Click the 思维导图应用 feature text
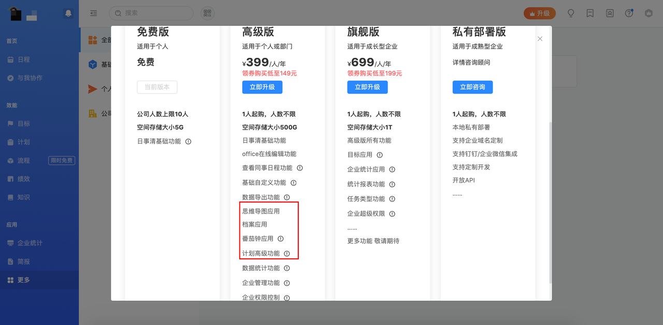The height and width of the screenshot is (325, 663). point(261,211)
